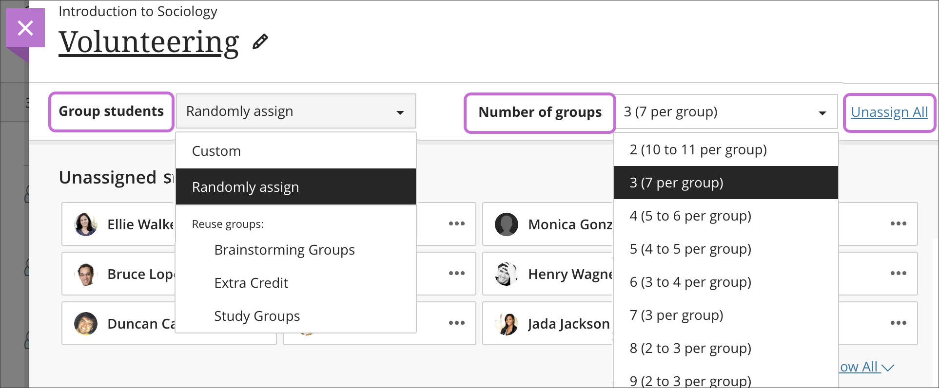The width and height of the screenshot is (939, 388).
Task: Select 4 (5 to 6 per group)
Action: pyautogui.click(x=690, y=216)
